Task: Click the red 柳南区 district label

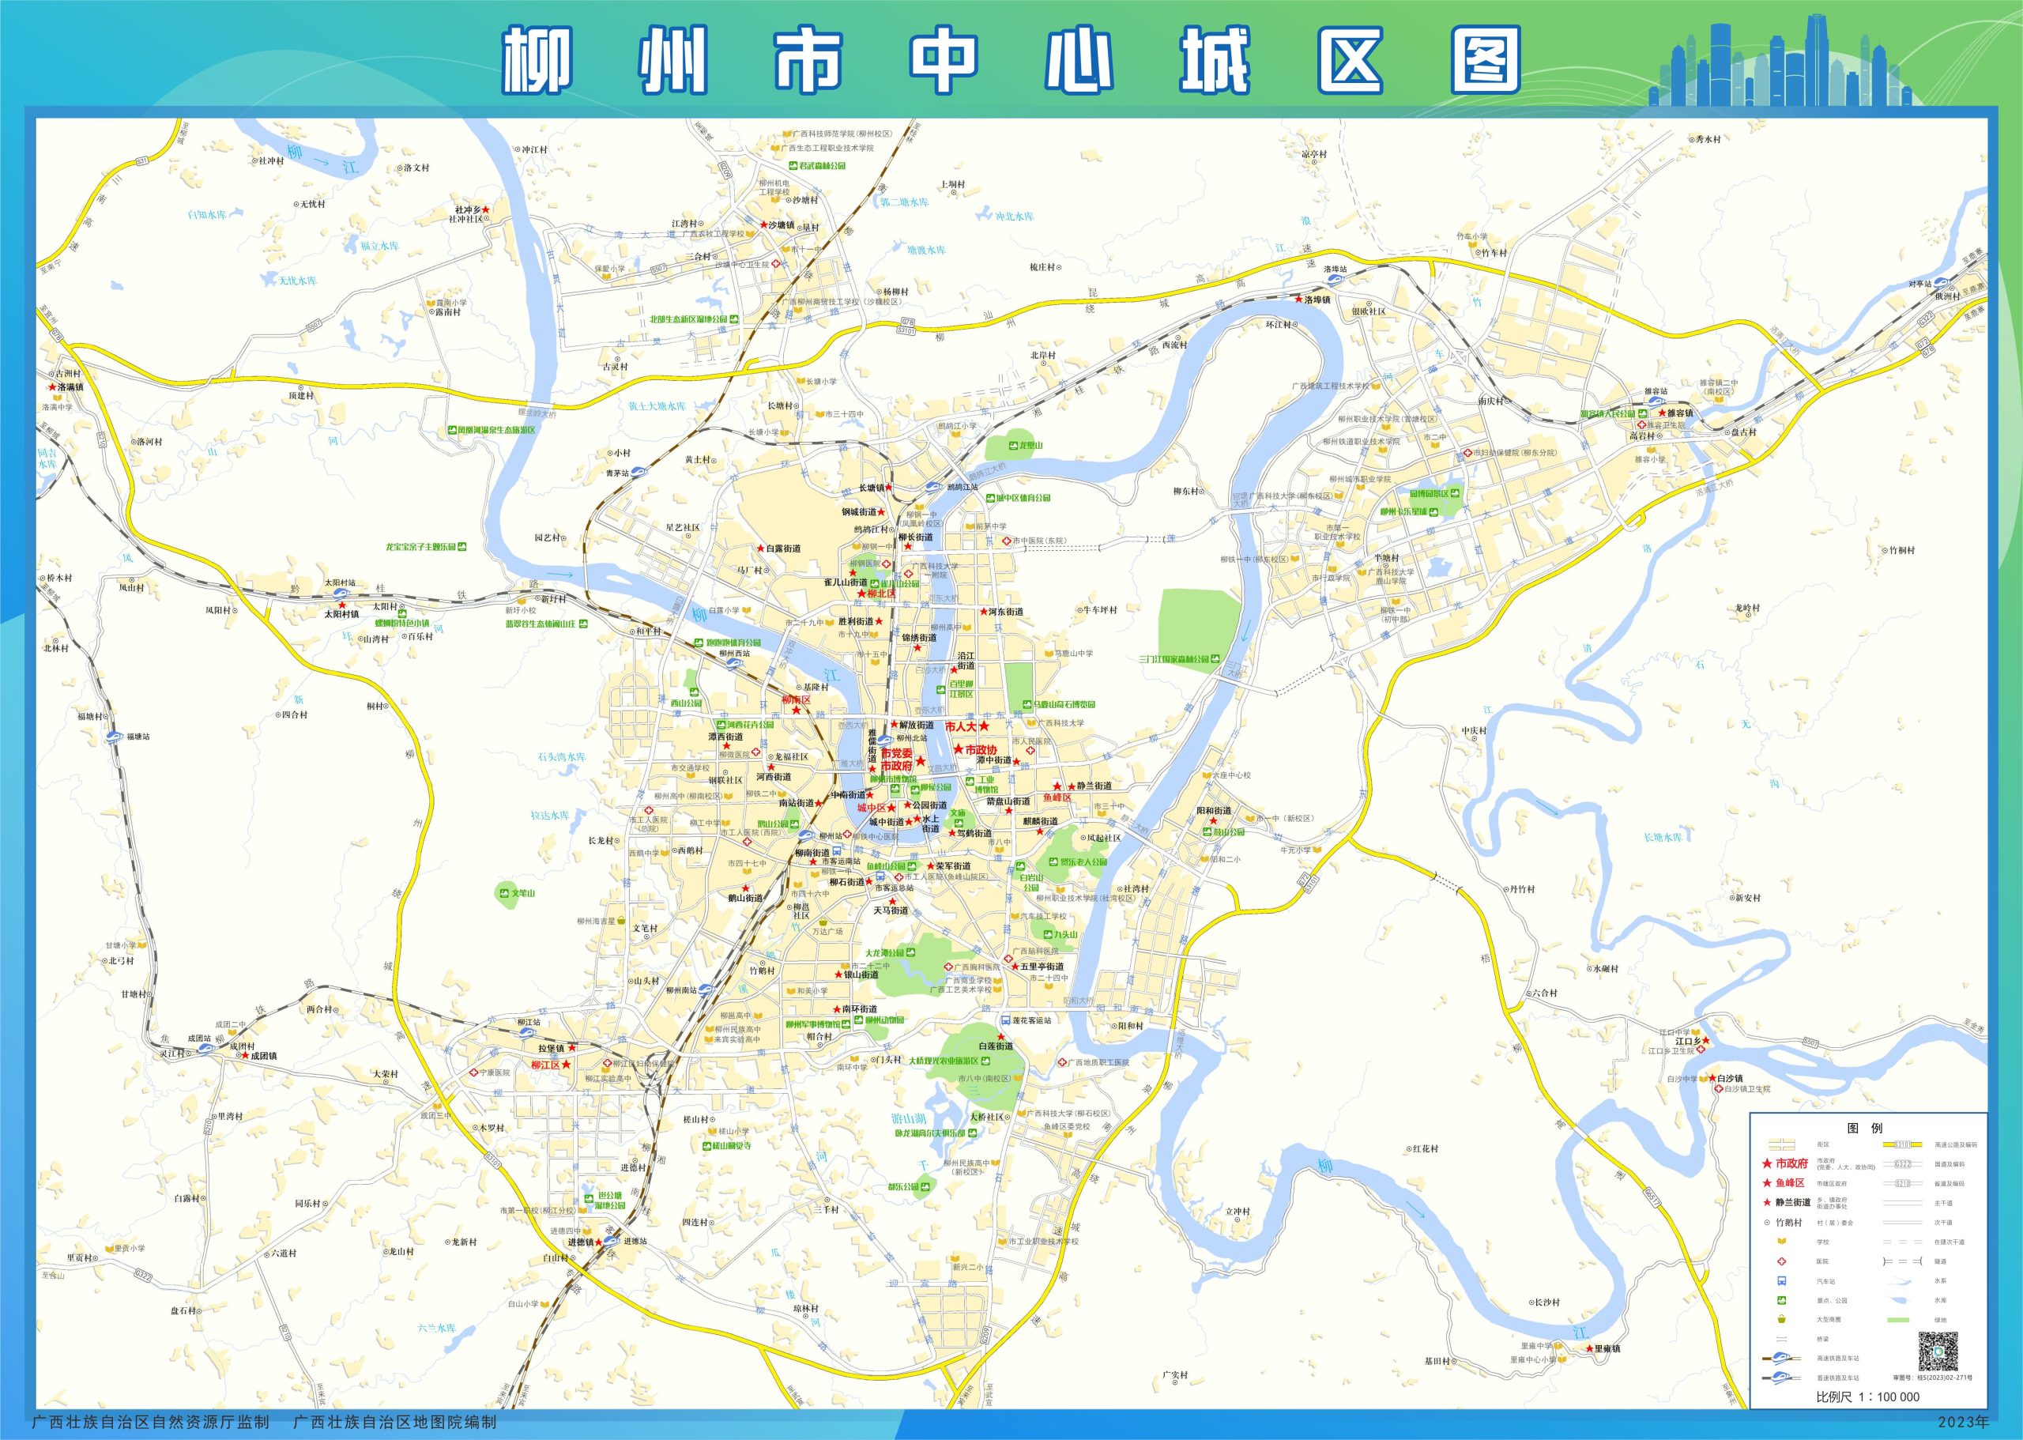Action: click(x=796, y=699)
